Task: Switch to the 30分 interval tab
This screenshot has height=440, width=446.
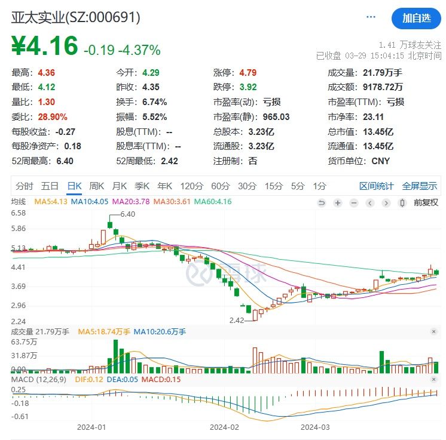Action: 247,186
